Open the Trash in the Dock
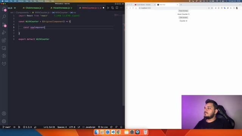Viewport: 242px width, 136px height. click(x=145, y=132)
